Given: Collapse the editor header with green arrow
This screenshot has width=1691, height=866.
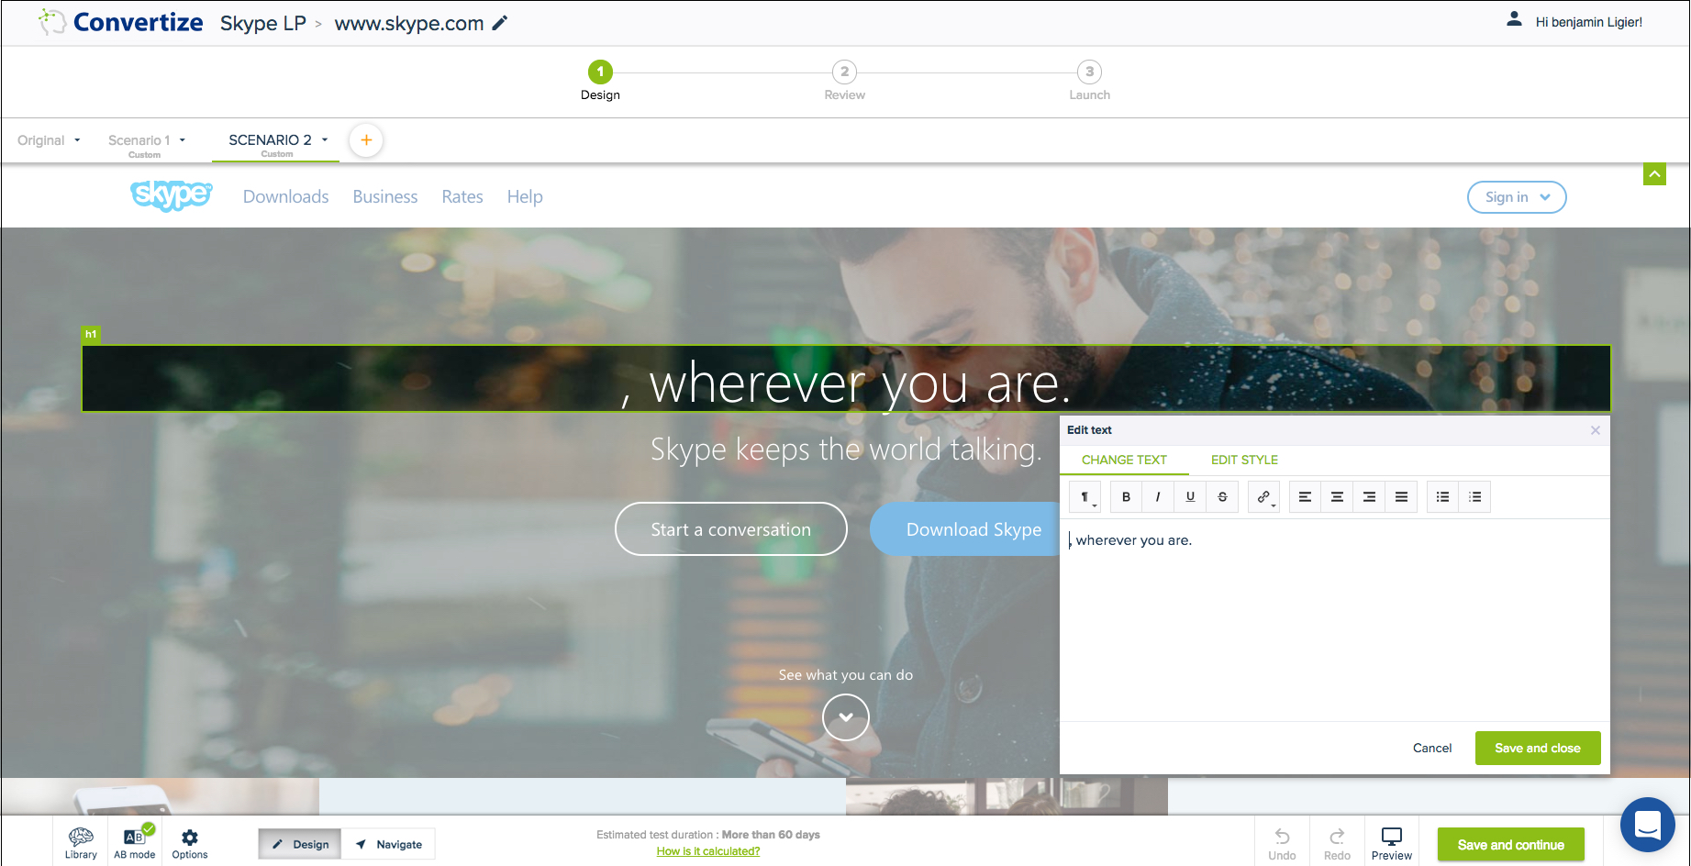Looking at the screenshot, I should coord(1654,173).
